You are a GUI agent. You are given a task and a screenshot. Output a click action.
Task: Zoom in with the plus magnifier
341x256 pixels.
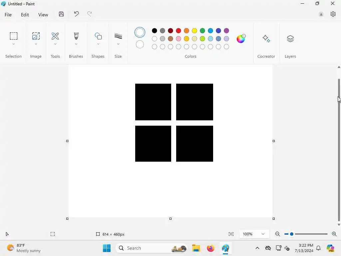(334, 234)
